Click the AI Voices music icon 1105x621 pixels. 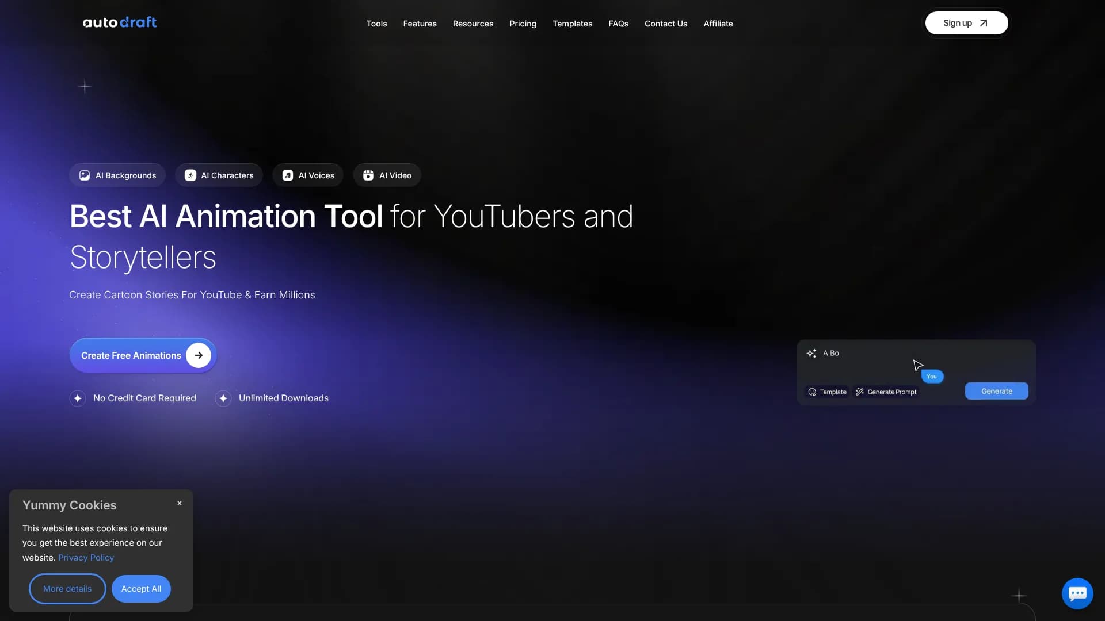[288, 175]
